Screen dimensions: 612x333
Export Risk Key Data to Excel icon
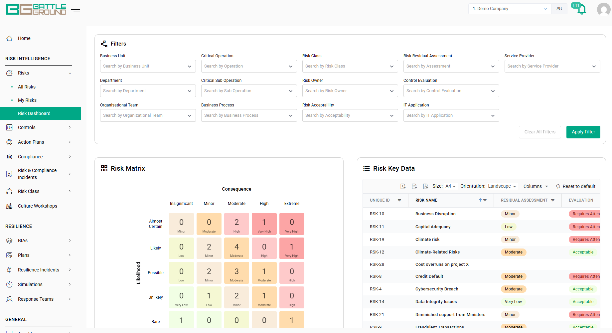(403, 186)
